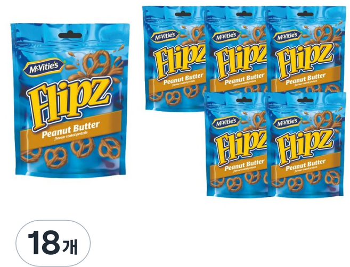Viewport: 350px width, 267px height.
Task: Click McVitie's logo on top-left small bag
Action: coord(165,36)
